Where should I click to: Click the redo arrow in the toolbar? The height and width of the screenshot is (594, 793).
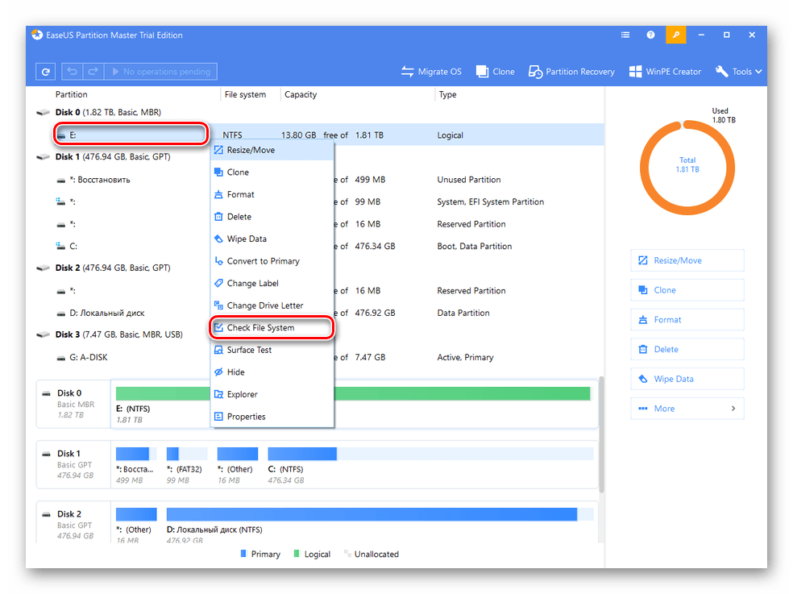click(92, 72)
